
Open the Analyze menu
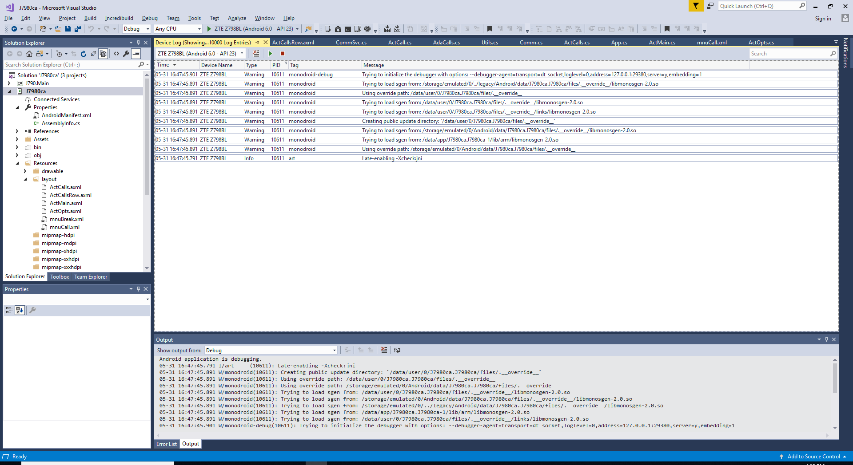coord(237,18)
